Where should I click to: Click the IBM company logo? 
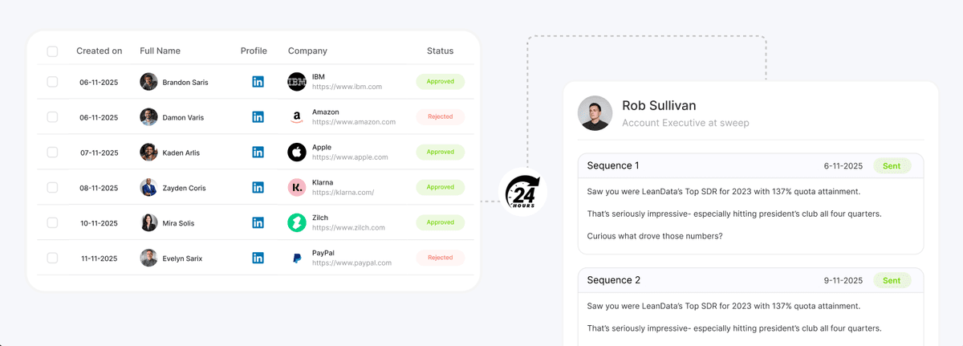click(297, 81)
